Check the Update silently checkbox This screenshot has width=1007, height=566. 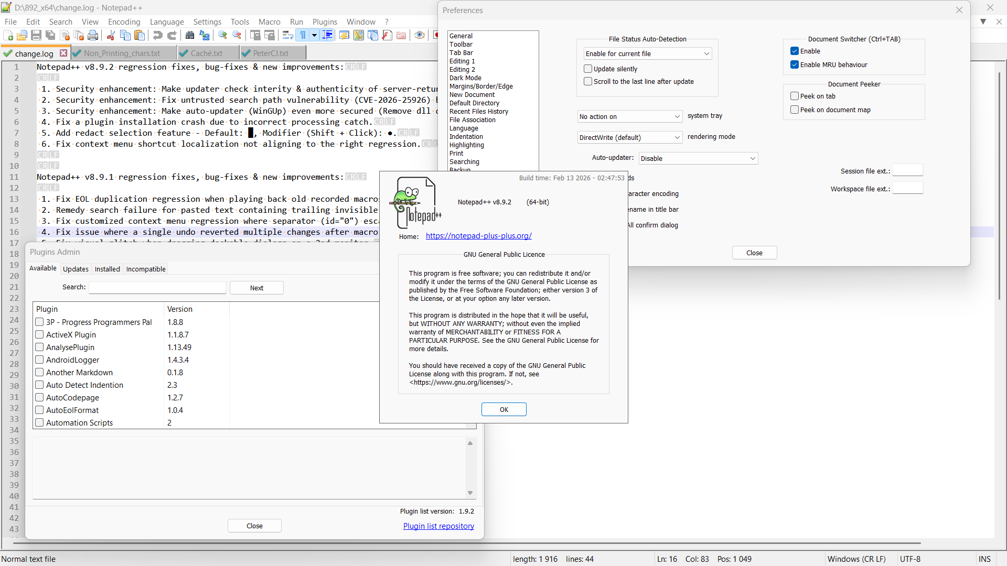(588, 69)
